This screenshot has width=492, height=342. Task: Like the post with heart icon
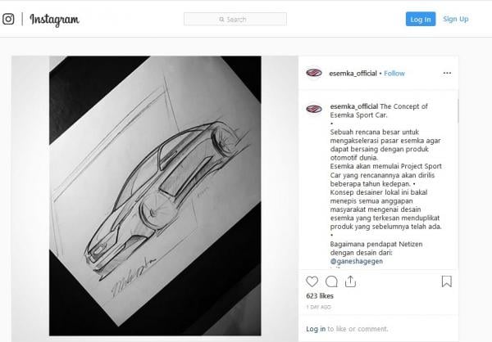pyautogui.click(x=312, y=281)
